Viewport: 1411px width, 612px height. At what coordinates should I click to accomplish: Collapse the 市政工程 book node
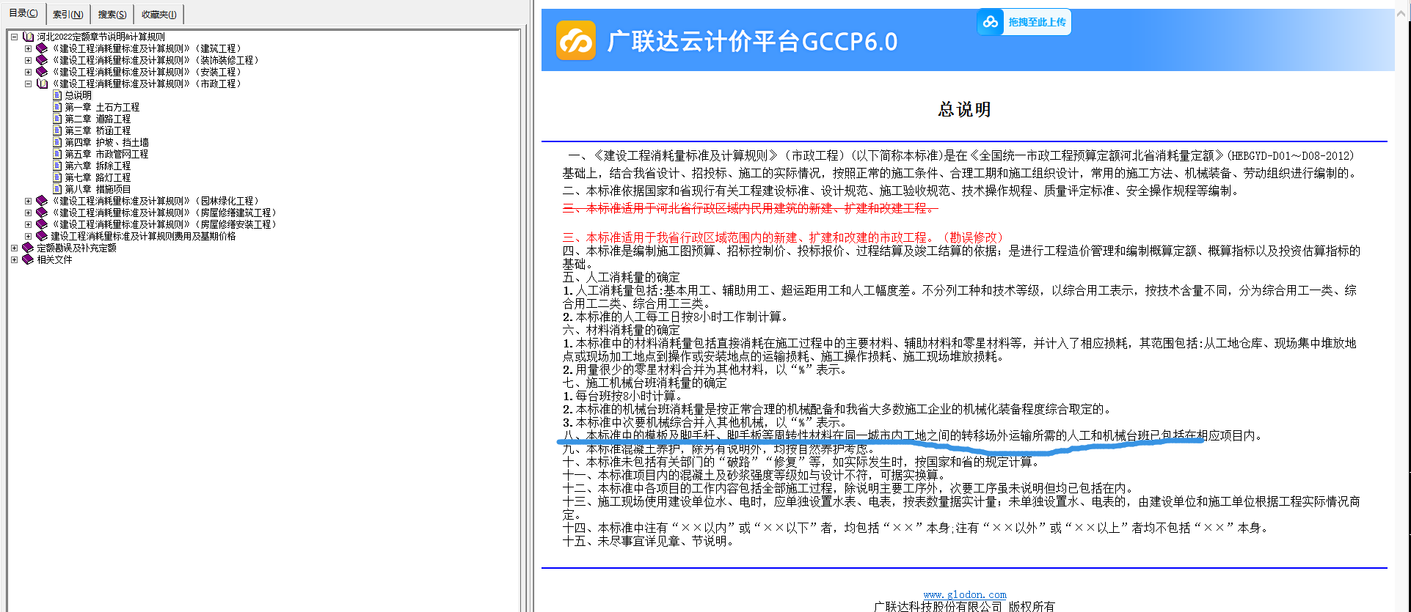[28, 84]
